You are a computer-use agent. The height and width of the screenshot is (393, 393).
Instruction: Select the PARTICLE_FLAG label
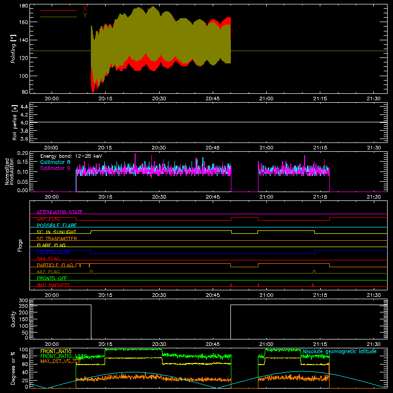[55, 265]
